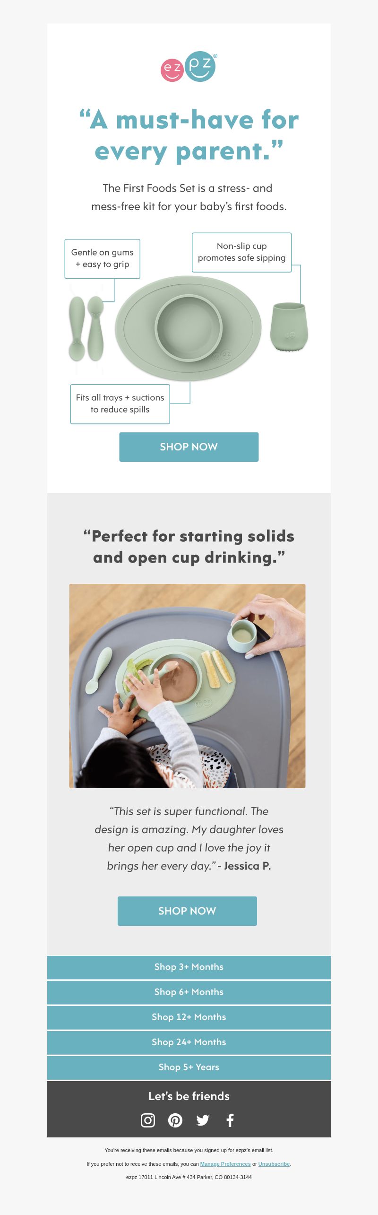Click the Unsubscribe link

click(274, 1164)
